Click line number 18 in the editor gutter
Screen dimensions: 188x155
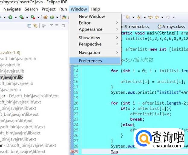tap(76, 92)
